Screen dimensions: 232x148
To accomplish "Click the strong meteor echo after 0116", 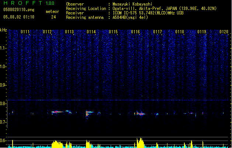I will 140,114.
